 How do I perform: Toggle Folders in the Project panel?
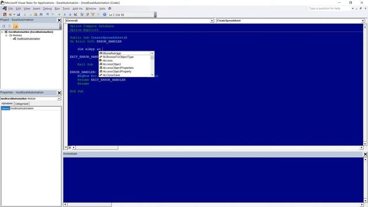tap(16, 26)
